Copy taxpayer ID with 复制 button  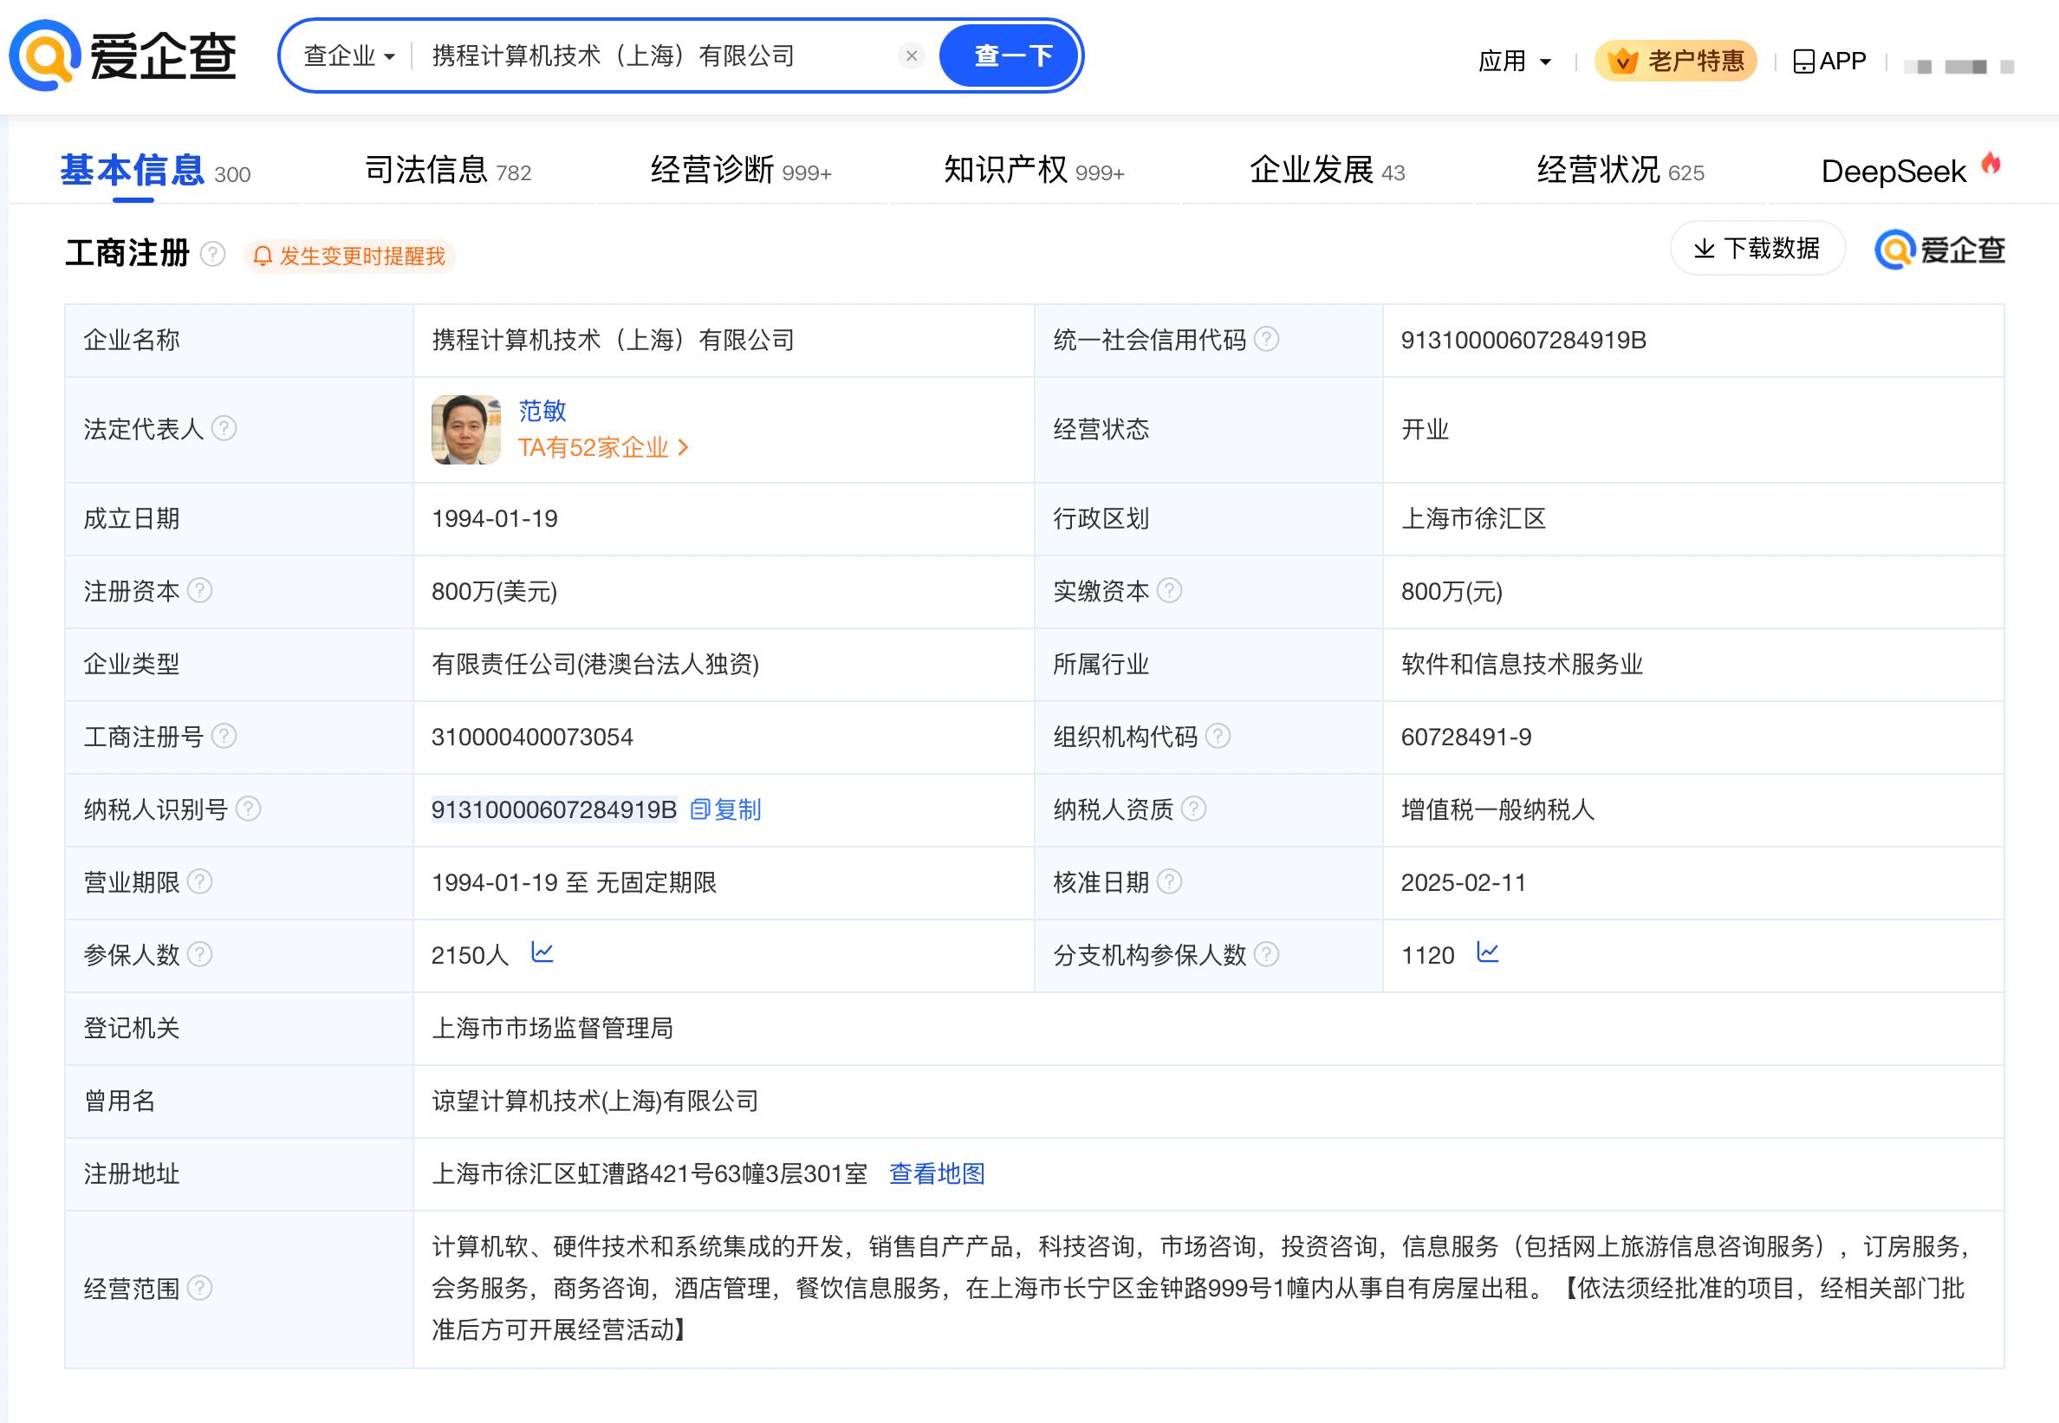coord(725,809)
